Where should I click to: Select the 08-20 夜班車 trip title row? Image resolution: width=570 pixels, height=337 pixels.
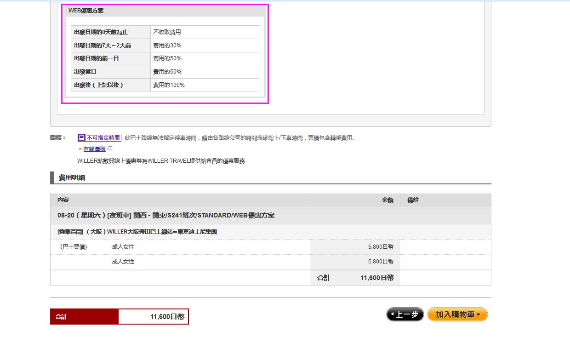coord(271,215)
